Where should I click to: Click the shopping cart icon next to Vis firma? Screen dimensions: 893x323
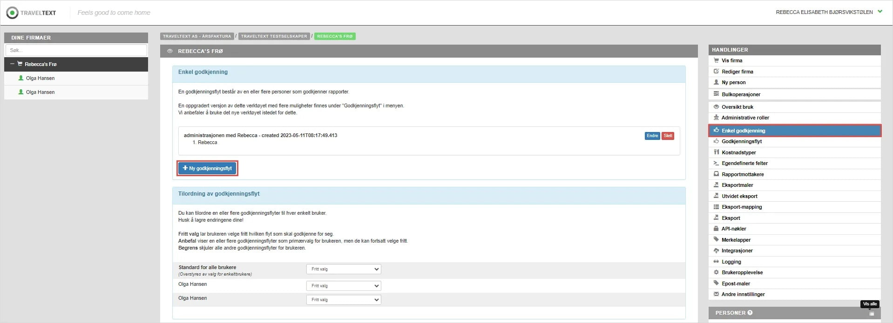(x=716, y=60)
